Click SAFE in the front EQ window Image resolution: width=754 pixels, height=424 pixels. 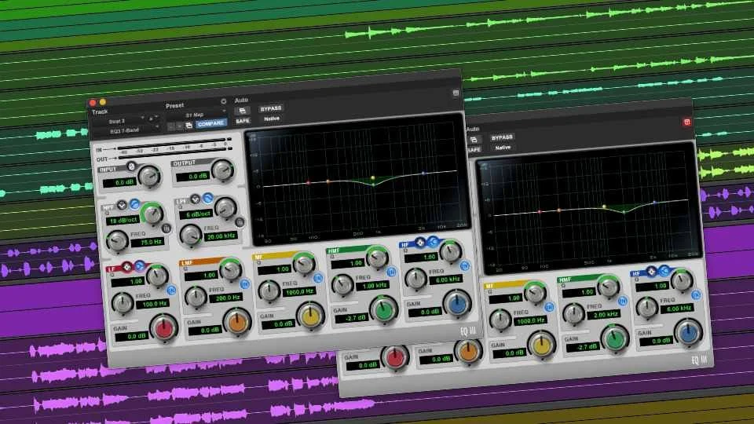243,121
